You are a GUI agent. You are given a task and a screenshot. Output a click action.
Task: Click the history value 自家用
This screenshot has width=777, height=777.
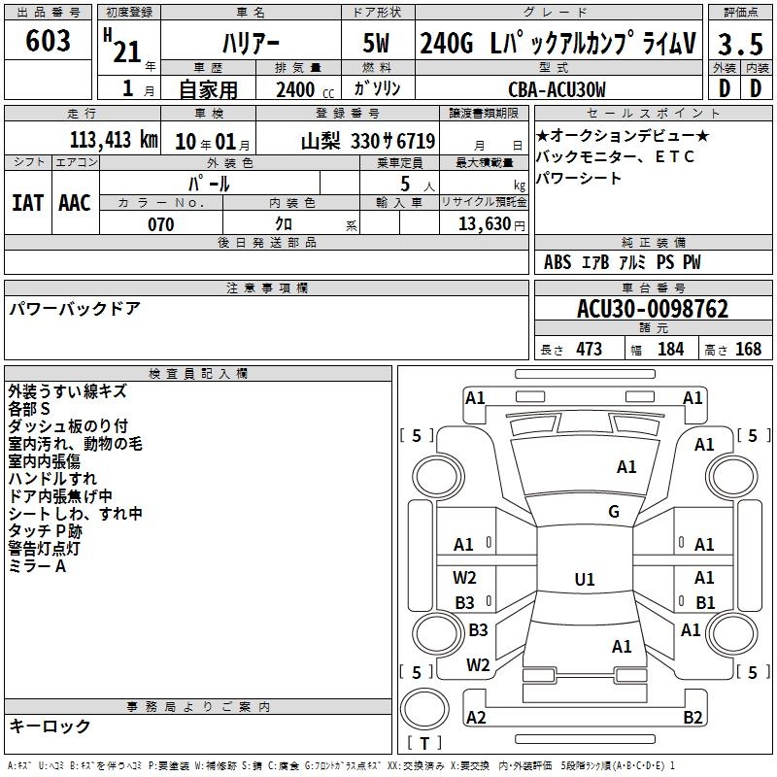pyautogui.click(x=208, y=89)
